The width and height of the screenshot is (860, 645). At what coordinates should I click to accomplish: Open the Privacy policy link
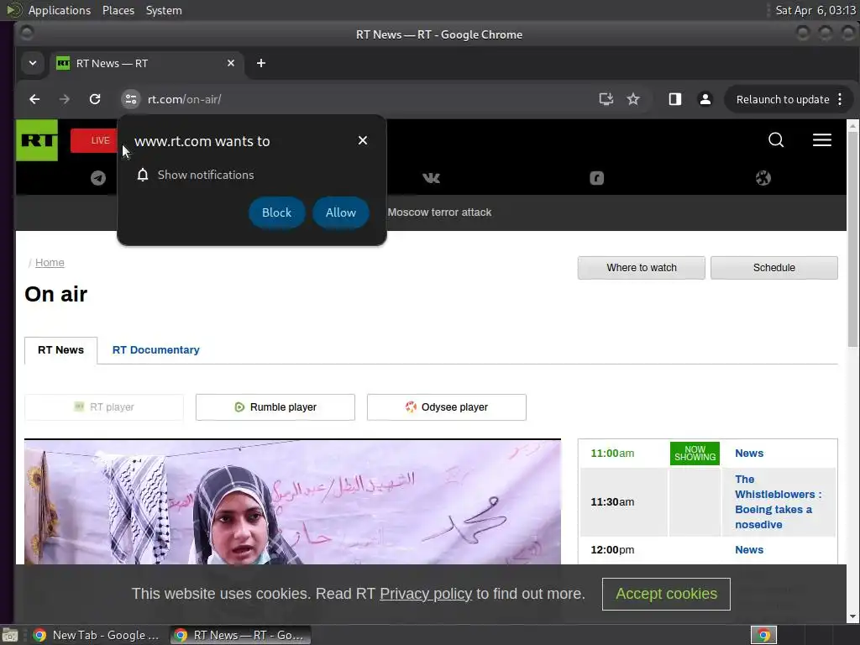(x=426, y=594)
